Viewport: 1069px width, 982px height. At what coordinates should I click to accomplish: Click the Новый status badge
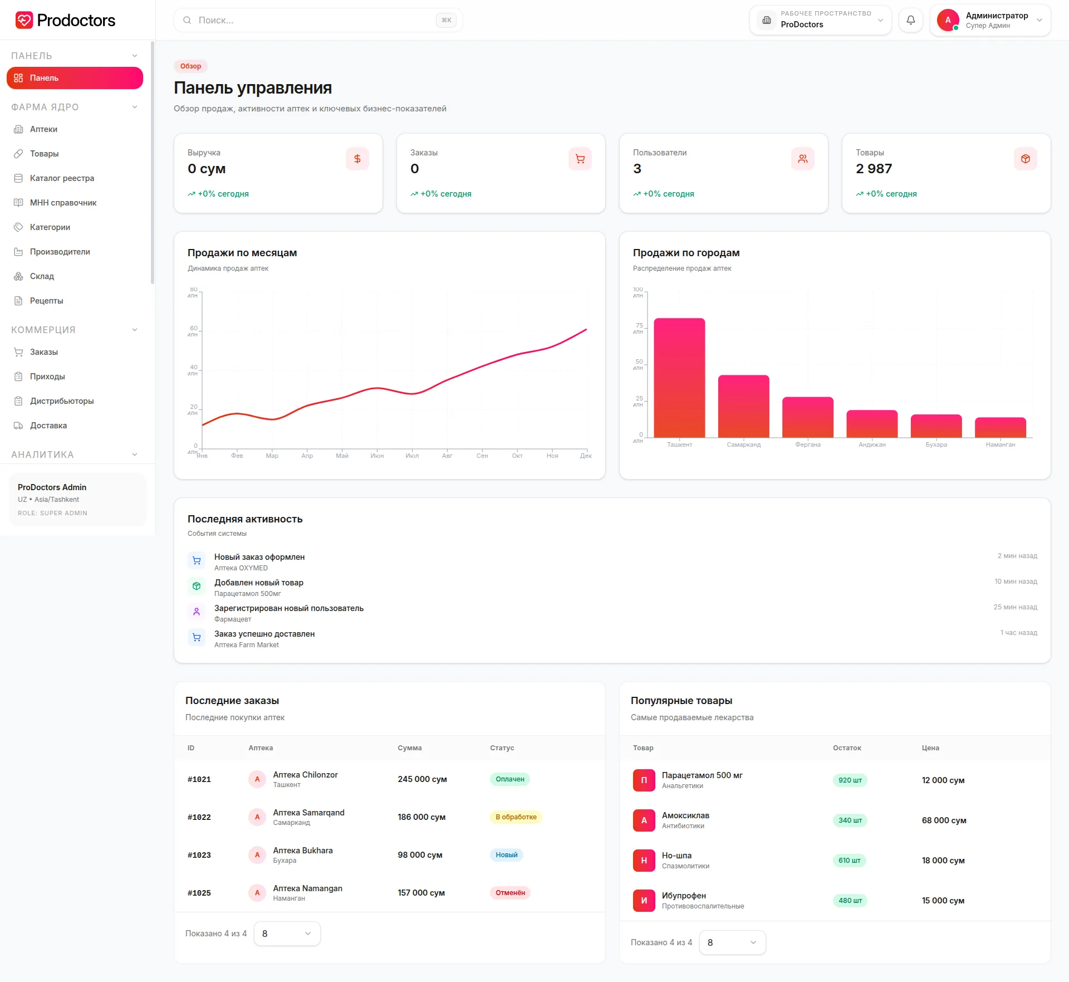point(507,855)
